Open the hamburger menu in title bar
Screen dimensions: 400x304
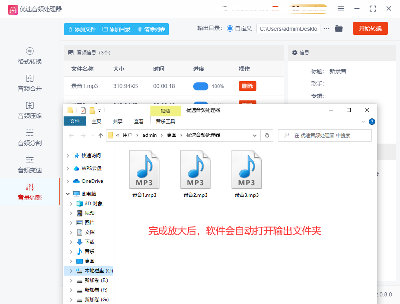(x=341, y=9)
